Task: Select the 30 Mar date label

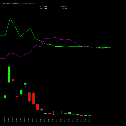Action: 25,120
